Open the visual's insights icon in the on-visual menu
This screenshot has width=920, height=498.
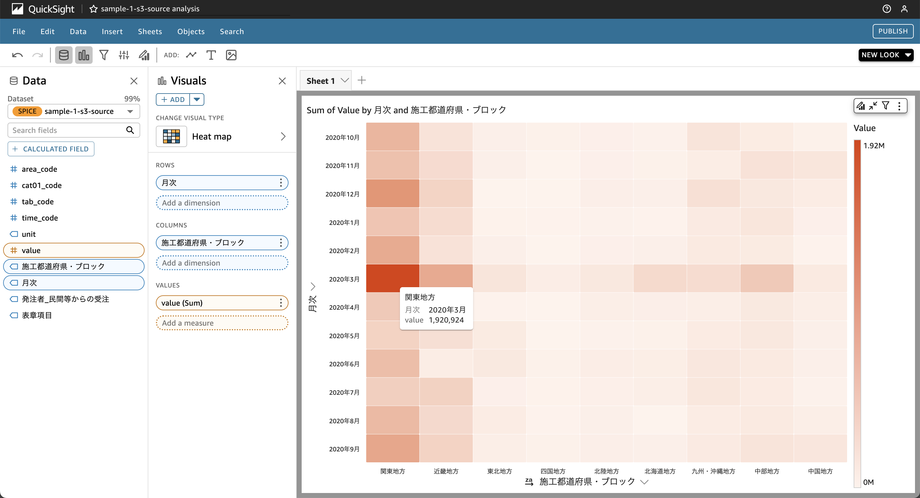click(x=861, y=106)
